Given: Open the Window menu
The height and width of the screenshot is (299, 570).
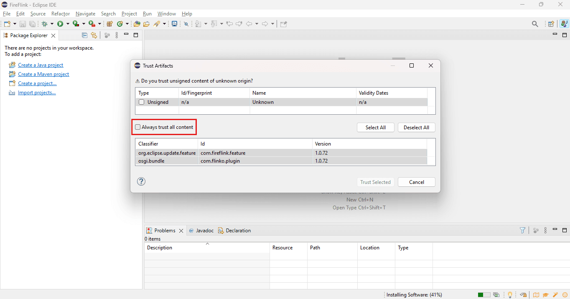Looking at the screenshot, I should (x=167, y=14).
